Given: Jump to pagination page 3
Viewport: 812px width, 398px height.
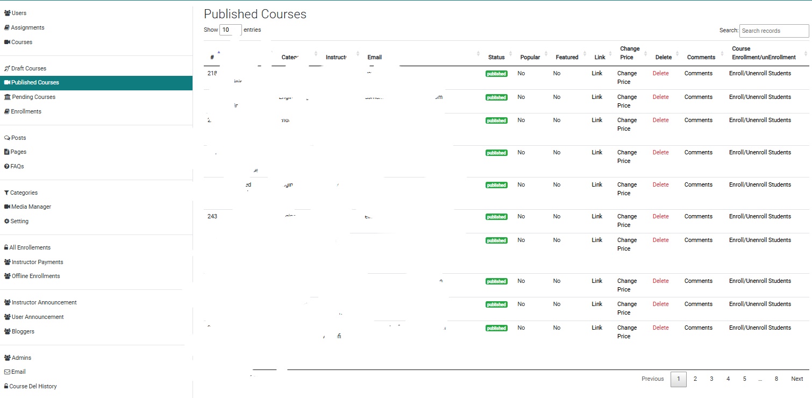Looking at the screenshot, I should click(711, 379).
